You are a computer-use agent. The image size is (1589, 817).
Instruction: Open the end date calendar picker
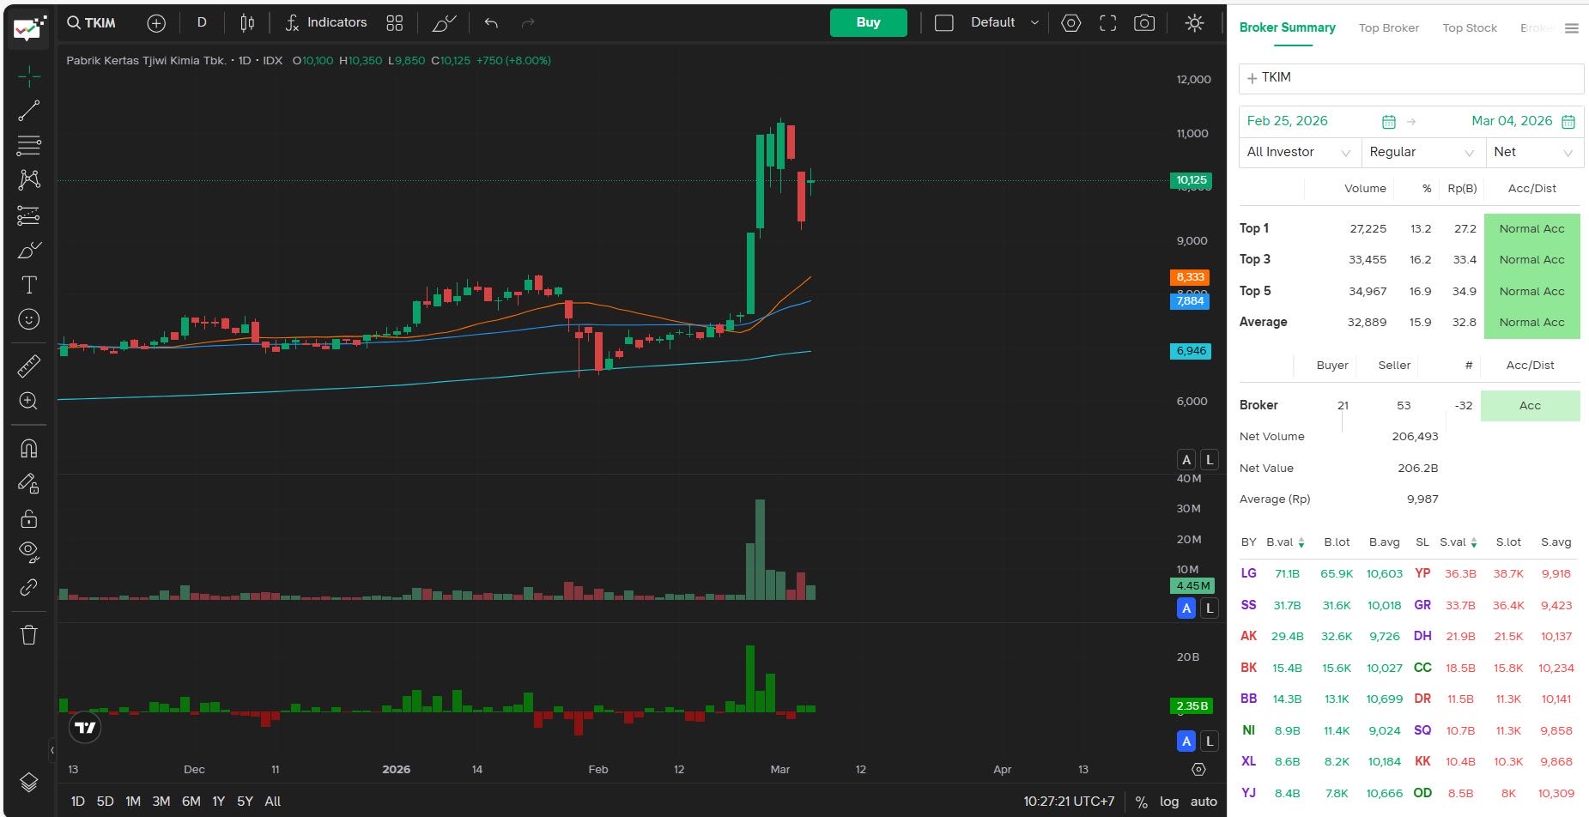pyautogui.click(x=1568, y=122)
